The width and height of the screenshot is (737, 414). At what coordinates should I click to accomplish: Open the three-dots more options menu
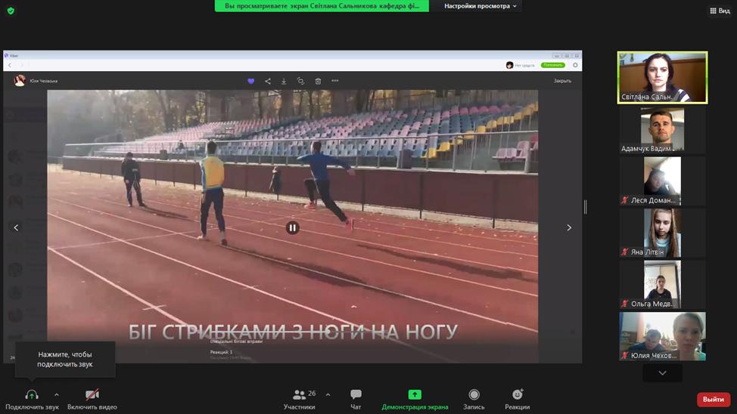coord(335,81)
